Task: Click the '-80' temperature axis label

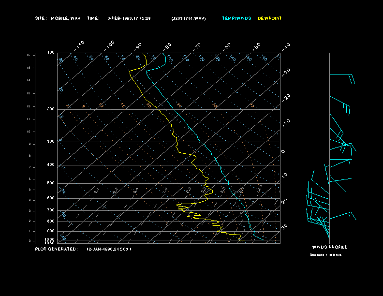Action: [x=167, y=46]
